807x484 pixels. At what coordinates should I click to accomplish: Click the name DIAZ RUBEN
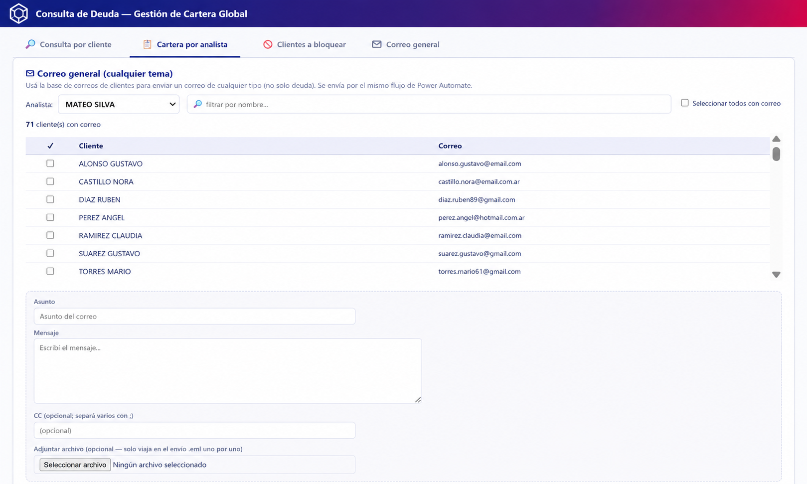pyautogui.click(x=100, y=199)
